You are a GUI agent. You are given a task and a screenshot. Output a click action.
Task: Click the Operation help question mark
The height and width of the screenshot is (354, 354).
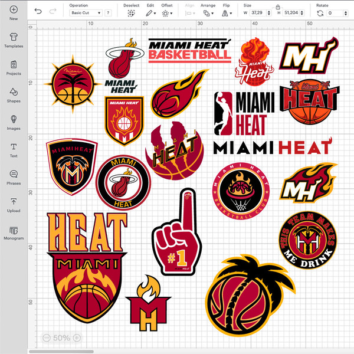(x=108, y=13)
